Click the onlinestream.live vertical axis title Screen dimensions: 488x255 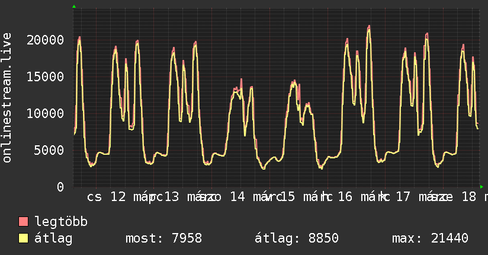pyautogui.click(x=7, y=98)
